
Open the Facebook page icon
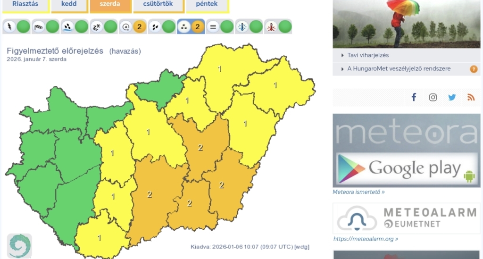click(x=414, y=97)
